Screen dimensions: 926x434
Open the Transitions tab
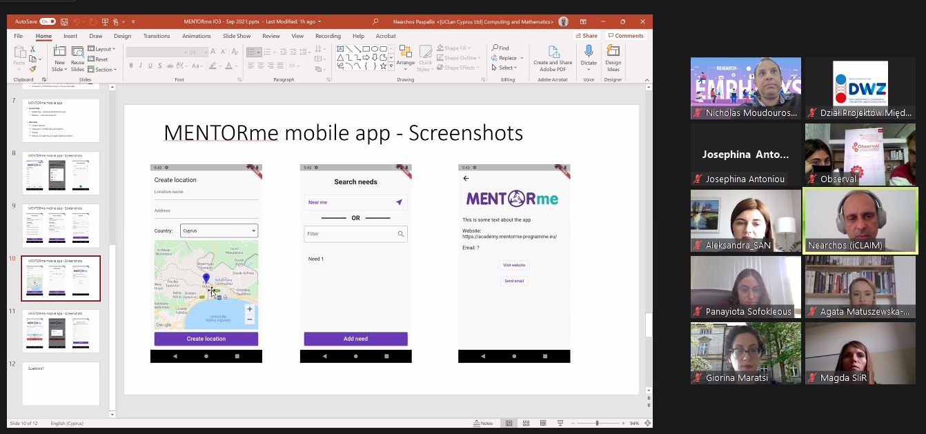pyautogui.click(x=157, y=36)
